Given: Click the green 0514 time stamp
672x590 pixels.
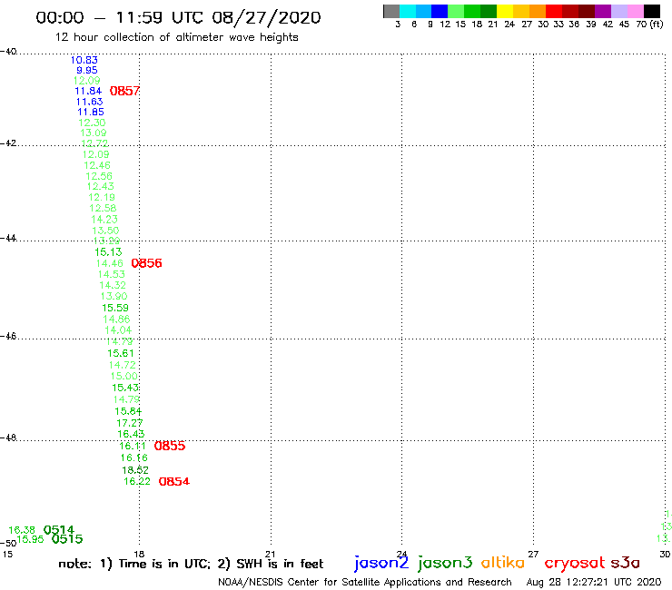Looking at the screenshot, I should [59, 529].
